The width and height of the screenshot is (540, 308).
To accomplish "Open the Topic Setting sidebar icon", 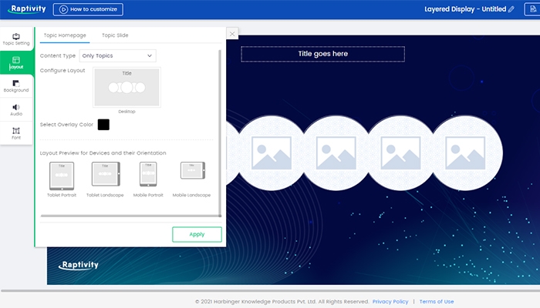I will [16, 38].
